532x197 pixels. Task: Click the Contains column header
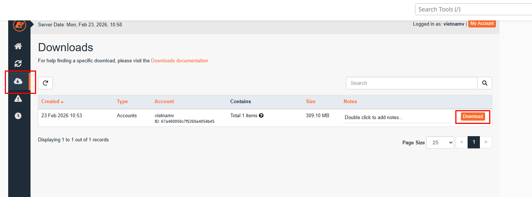(x=240, y=101)
